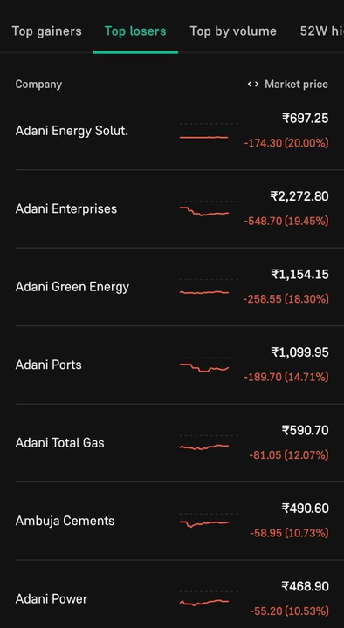Image resolution: width=344 pixels, height=628 pixels.
Task: Switch to the Top by volume tab
Action: tap(233, 31)
